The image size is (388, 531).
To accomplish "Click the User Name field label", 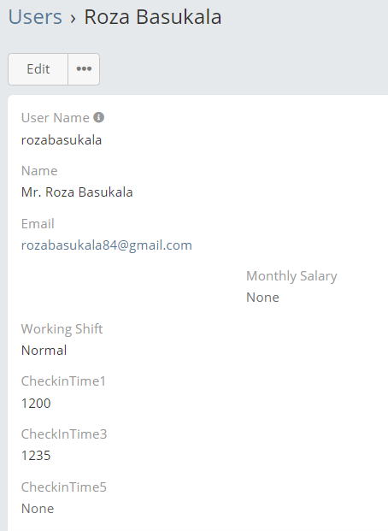I will point(56,118).
